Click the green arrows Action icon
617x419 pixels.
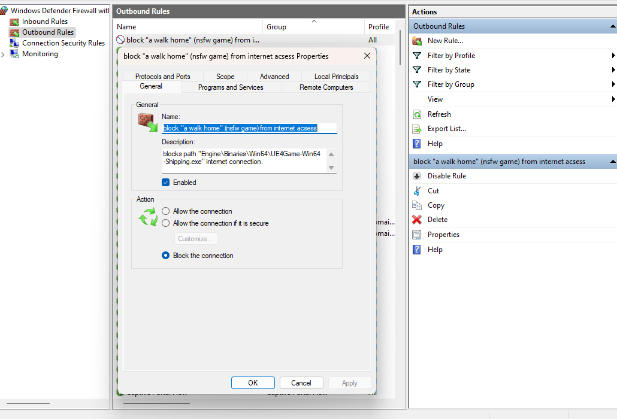point(148,217)
